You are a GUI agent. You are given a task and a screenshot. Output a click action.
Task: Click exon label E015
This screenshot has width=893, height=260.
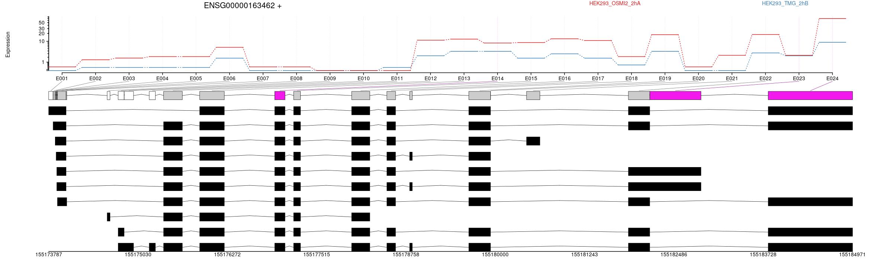click(x=531, y=78)
